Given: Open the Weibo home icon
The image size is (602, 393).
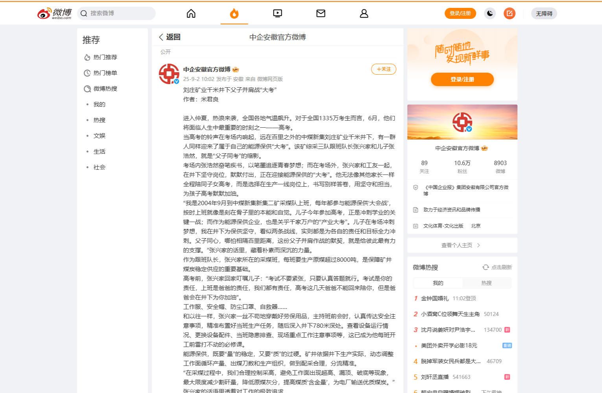Looking at the screenshot, I should coord(191,14).
